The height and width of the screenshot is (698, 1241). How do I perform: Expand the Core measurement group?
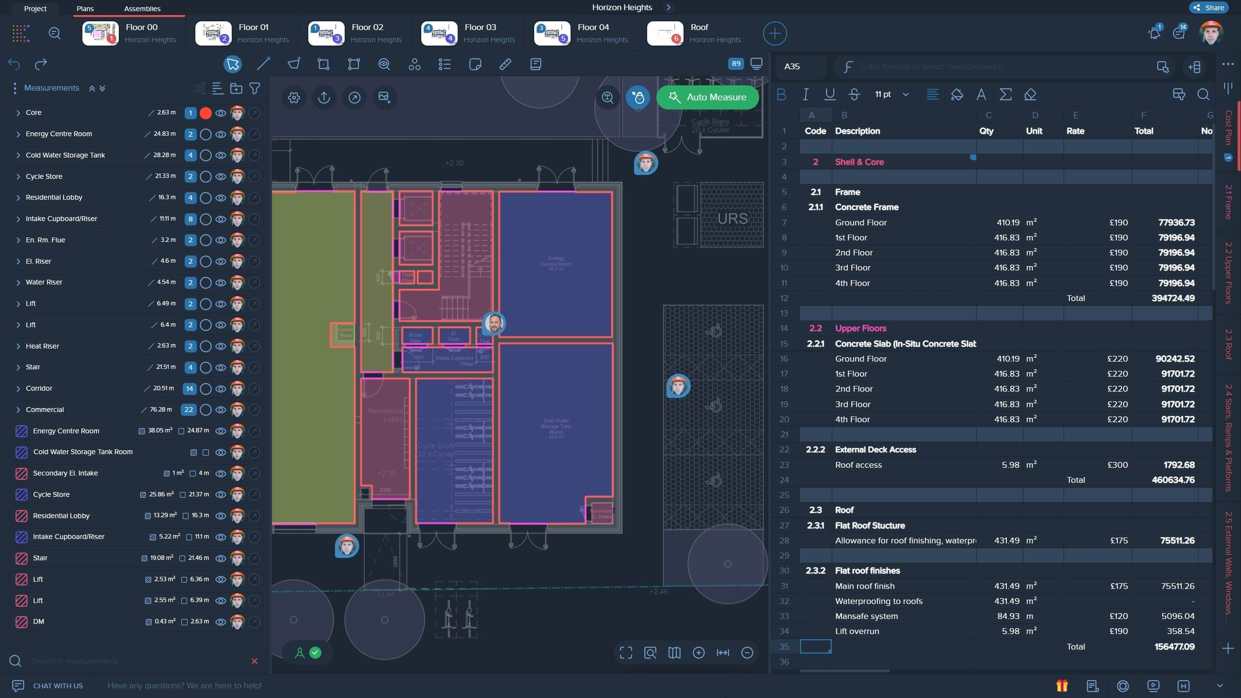18,112
